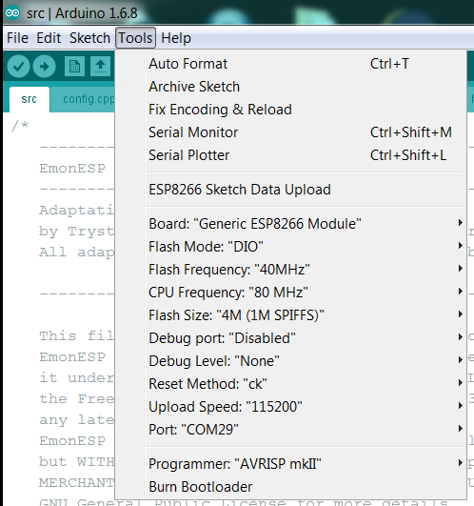Expand the Upload Speed "115200" submenu
Screen dimensions: 474x506
coord(290,407)
